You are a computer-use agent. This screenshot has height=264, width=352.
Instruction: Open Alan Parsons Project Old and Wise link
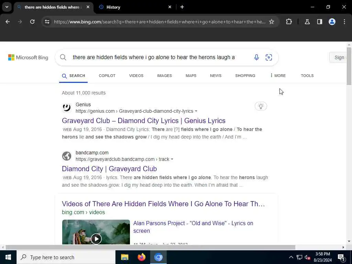point(193,227)
